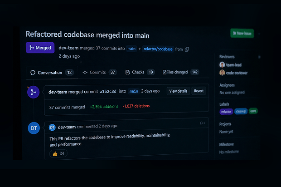Open the Reviewers section heading
This screenshot has height=187, width=281.
pyautogui.click(x=227, y=57)
